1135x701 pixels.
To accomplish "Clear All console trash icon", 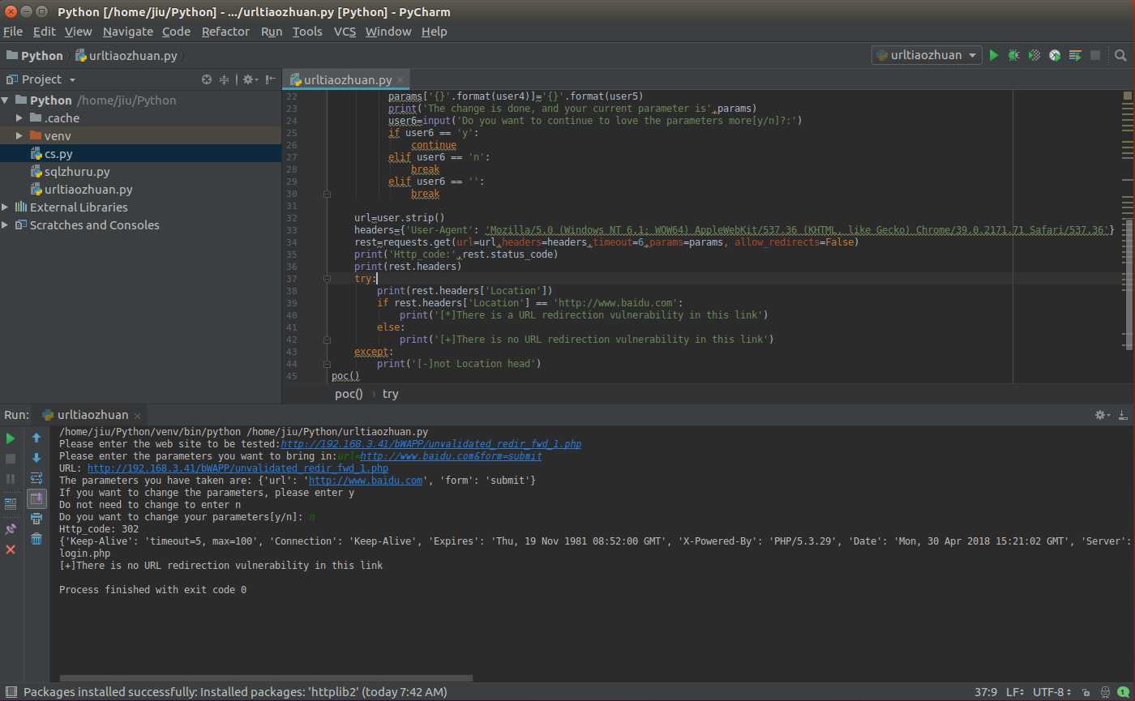I will tap(36, 539).
